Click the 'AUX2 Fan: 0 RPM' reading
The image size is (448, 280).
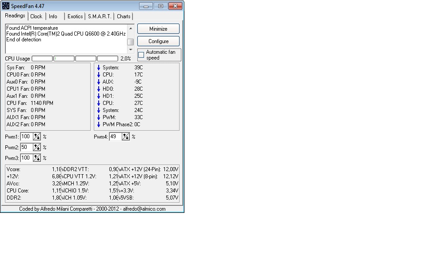click(x=26, y=124)
